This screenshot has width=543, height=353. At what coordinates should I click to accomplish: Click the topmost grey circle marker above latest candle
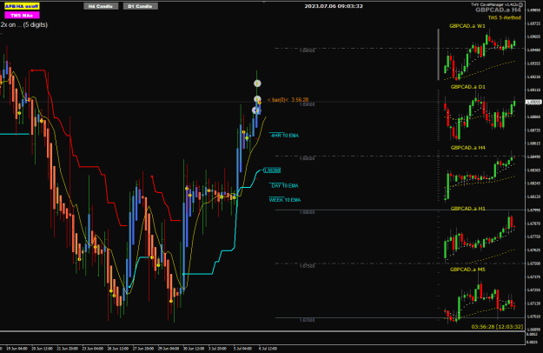pos(257,83)
